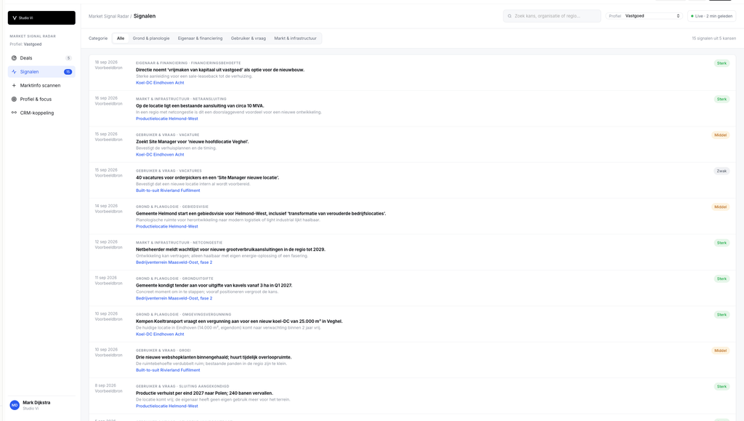Viewport: 744px width, 421px height.
Task: Click the signal about 'vrijmaken van kapitaal'
Action: coord(220,70)
